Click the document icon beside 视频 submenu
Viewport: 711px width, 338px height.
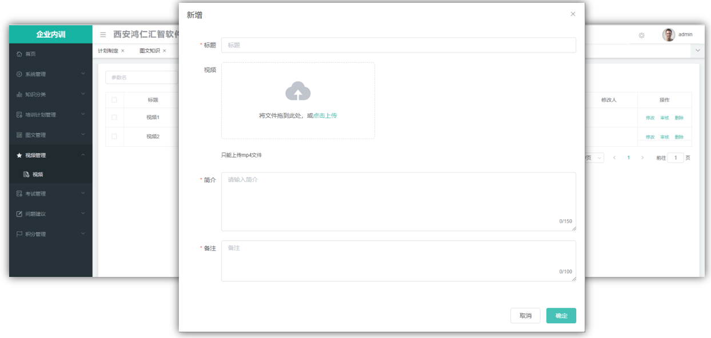pos(26,174)
